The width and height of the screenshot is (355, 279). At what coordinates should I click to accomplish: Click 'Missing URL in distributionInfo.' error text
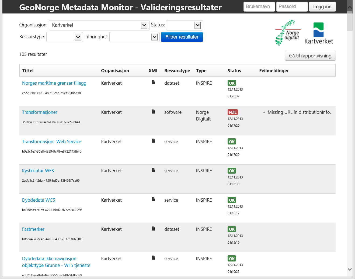[x=299, y=112]
